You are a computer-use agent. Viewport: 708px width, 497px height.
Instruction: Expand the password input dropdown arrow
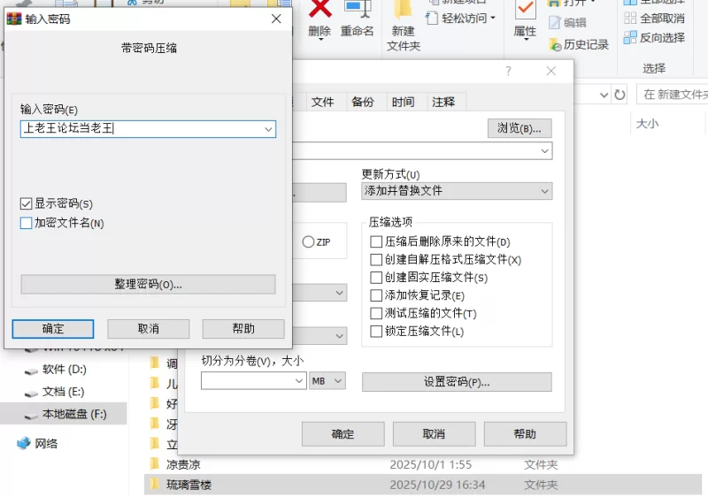coord(268,130)
